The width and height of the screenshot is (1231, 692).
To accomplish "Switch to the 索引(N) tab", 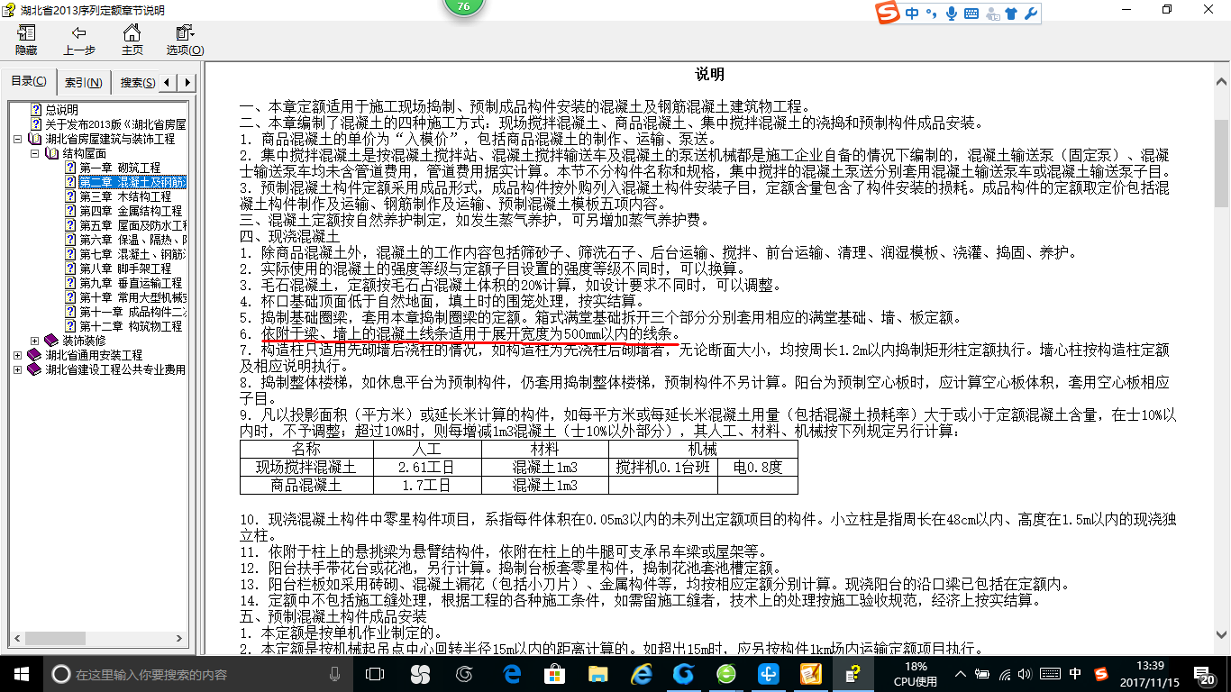I will click(83, 83).
